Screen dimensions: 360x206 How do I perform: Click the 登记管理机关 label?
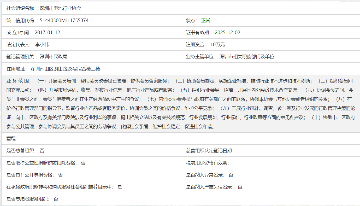21,56
